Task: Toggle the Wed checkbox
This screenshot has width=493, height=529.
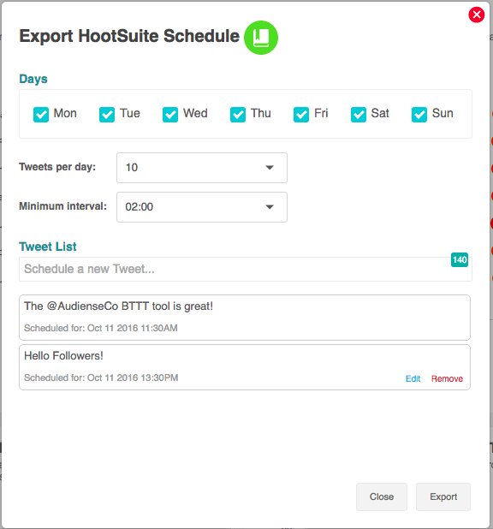Action: (170, 115)
